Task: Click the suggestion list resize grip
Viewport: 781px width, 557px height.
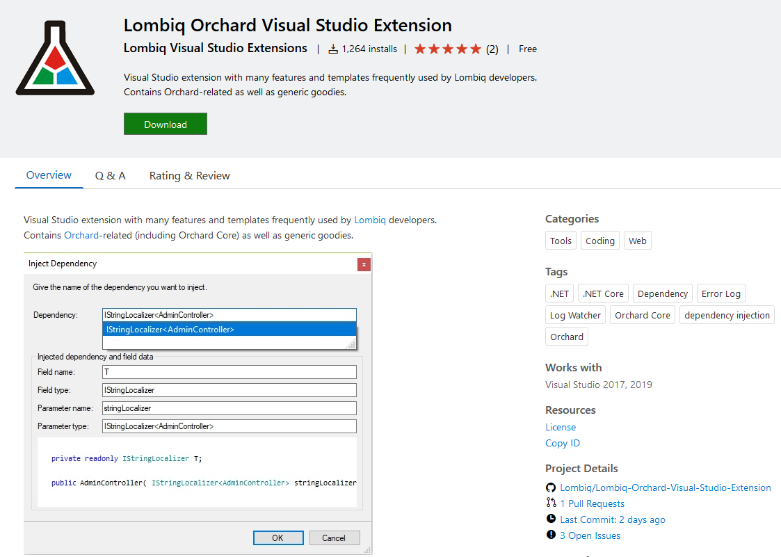Action: pos(352,344)
